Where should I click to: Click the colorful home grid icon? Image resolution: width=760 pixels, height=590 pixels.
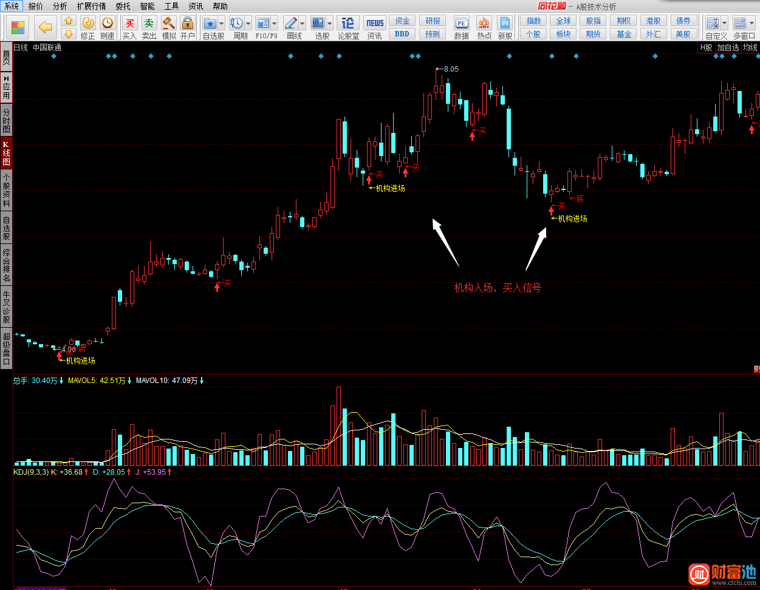point(18,27)
